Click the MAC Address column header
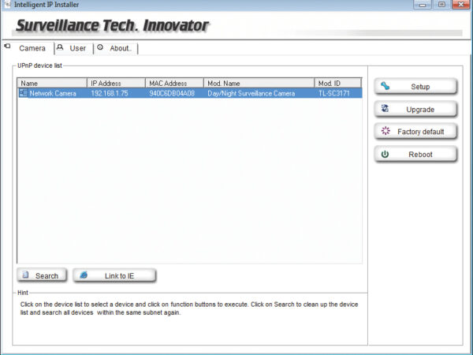This screenshot has width=473, height=355. click(x=174, y=83)
